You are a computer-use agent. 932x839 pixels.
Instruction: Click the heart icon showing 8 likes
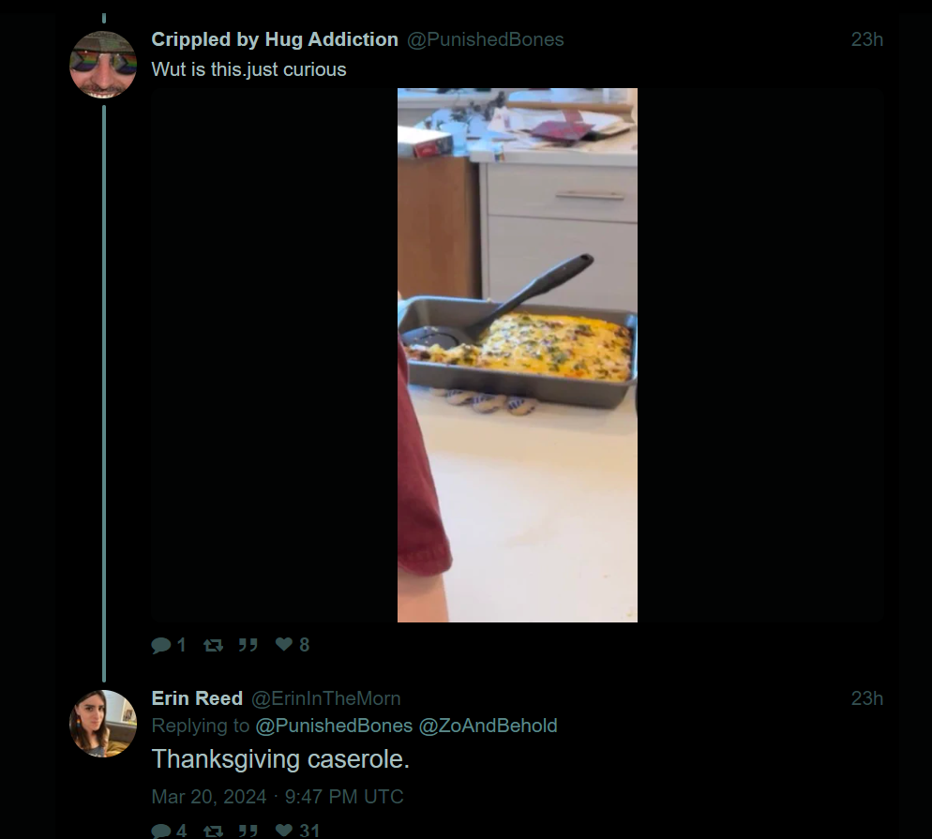[284, 645]
